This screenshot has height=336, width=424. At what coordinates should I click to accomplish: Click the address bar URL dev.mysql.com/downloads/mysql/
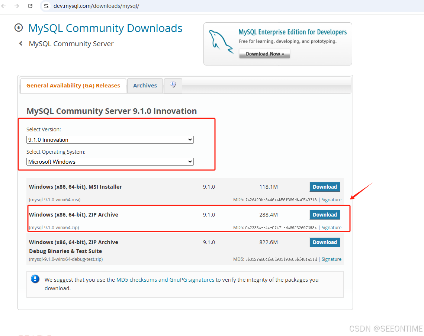coord(96,6)
